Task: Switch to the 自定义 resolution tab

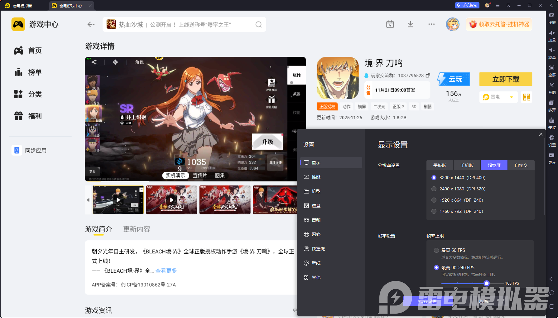Action: [521, 165]
